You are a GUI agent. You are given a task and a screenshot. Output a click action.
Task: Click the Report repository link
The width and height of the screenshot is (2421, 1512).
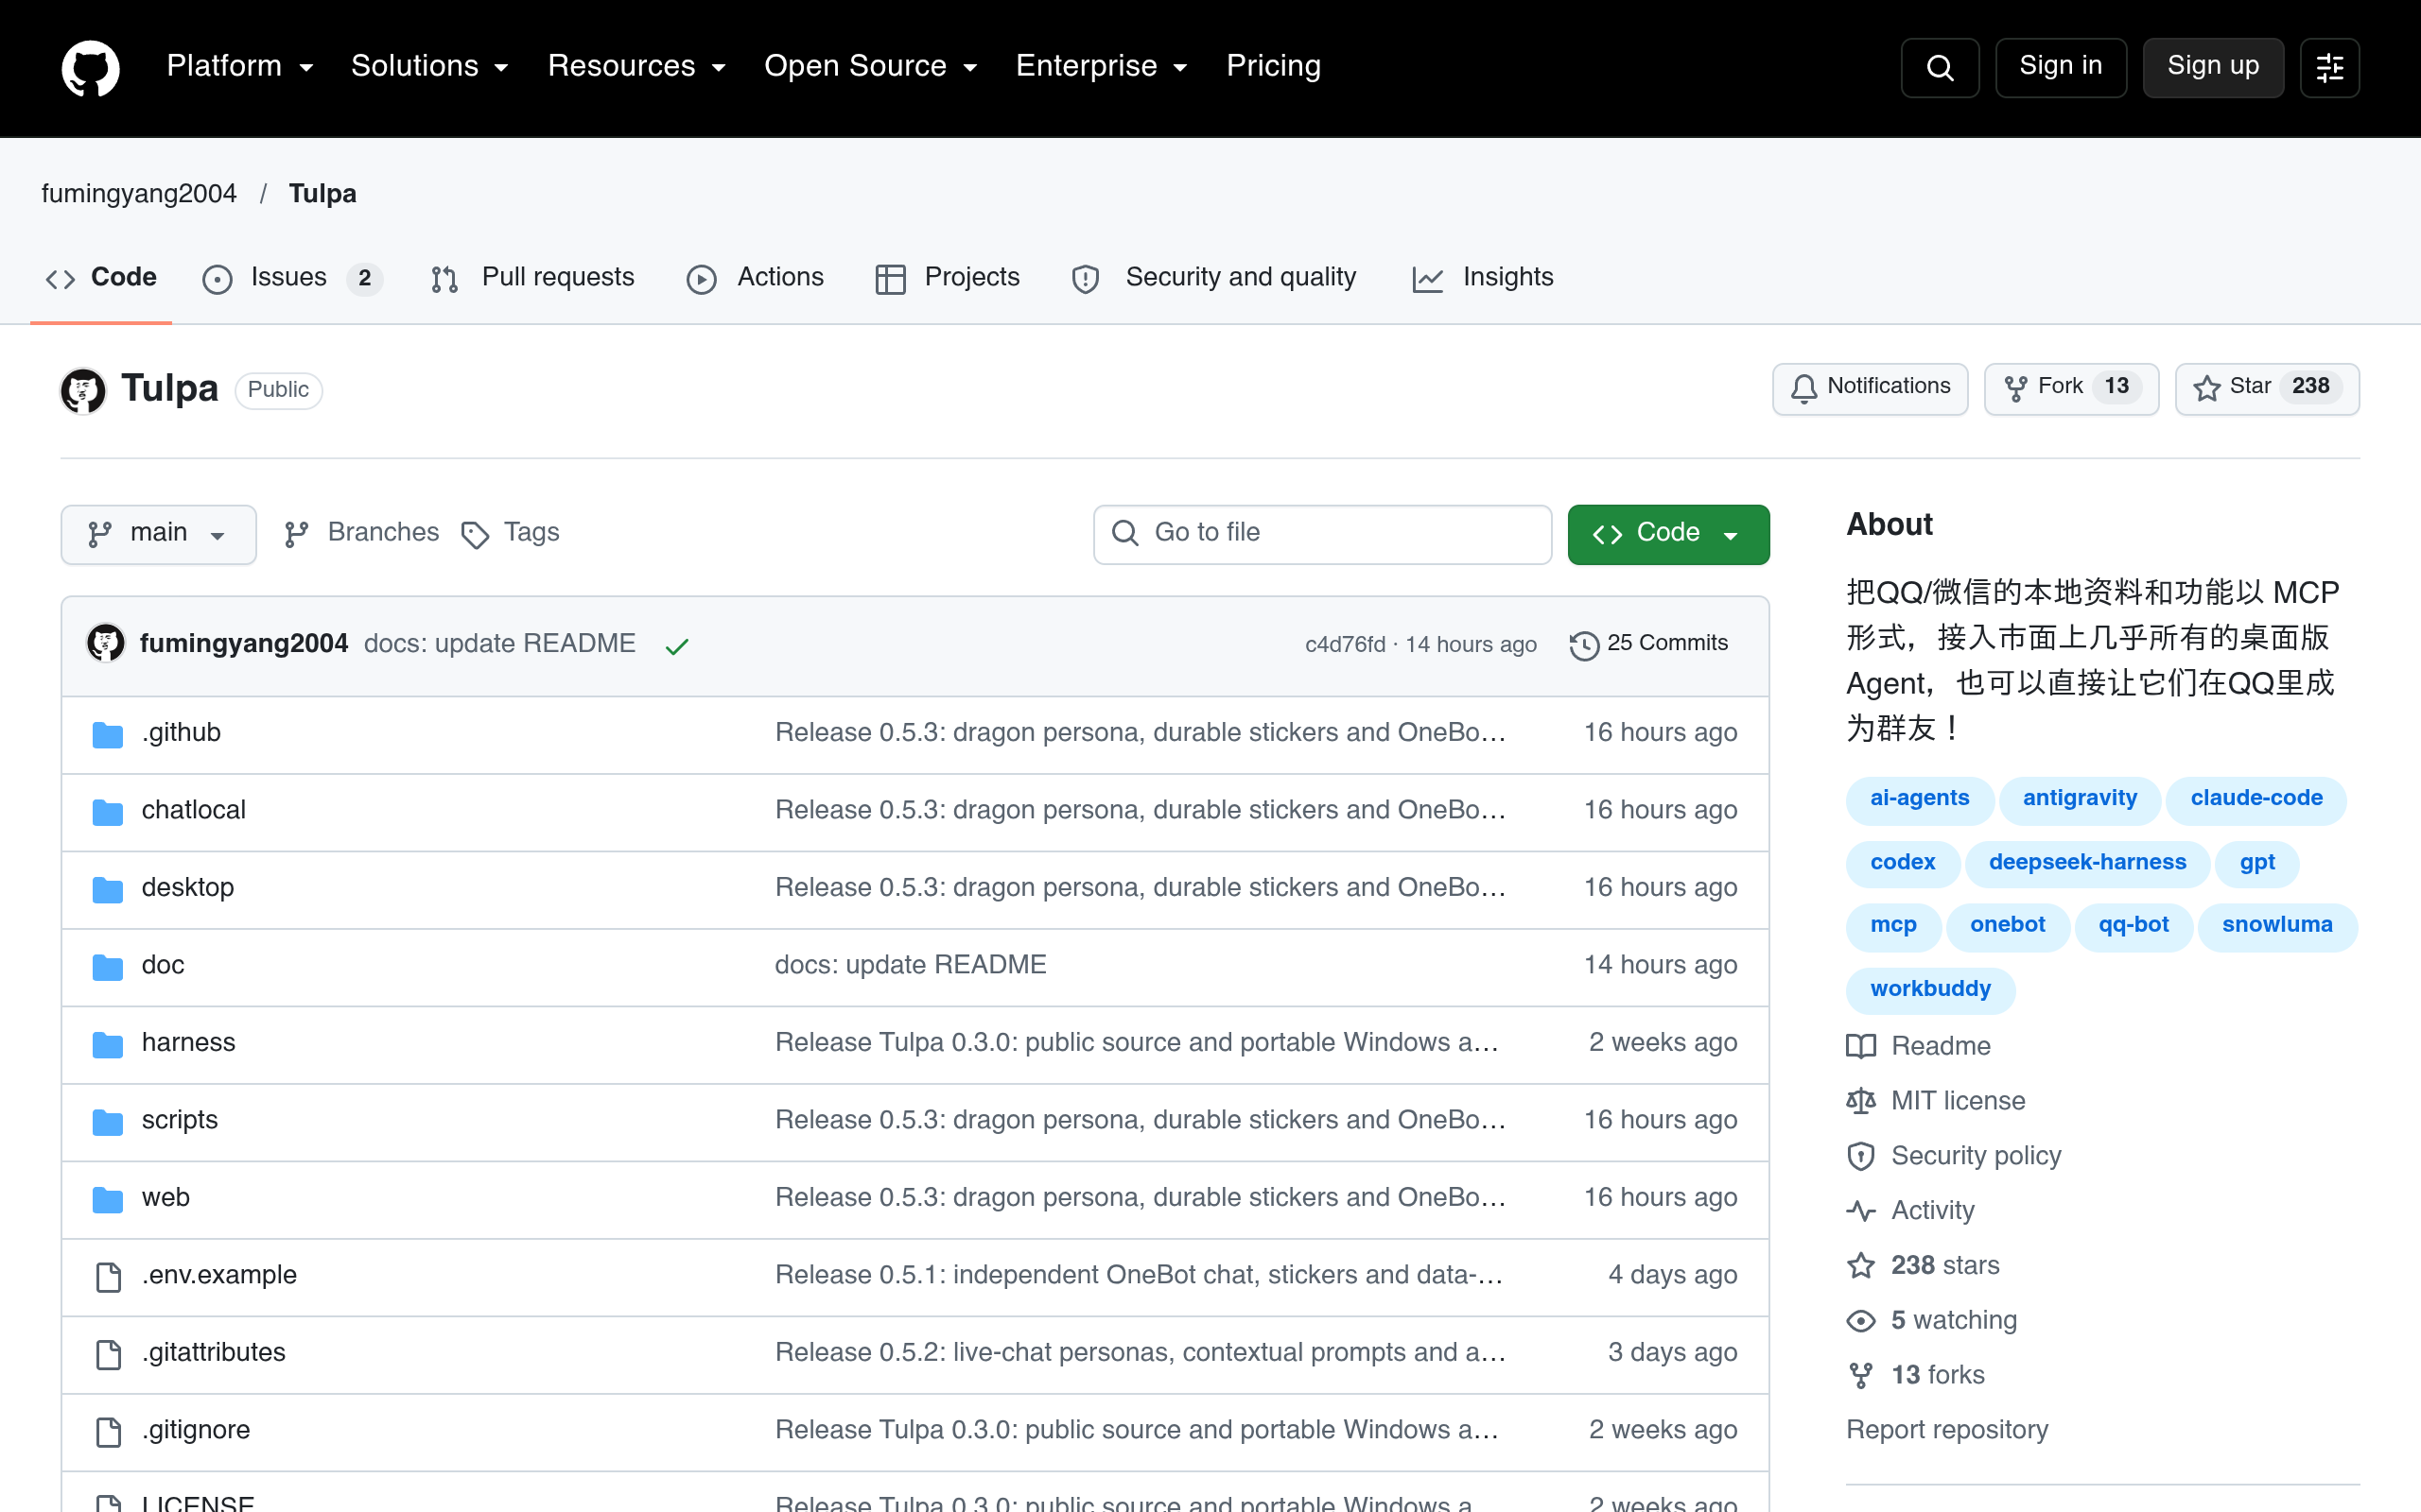(1947, 1430)
